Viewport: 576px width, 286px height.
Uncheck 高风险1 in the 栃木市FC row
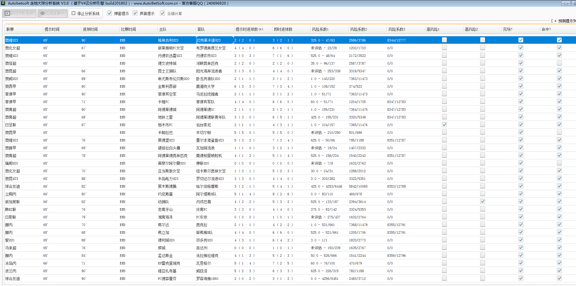(x=444, y=125)
